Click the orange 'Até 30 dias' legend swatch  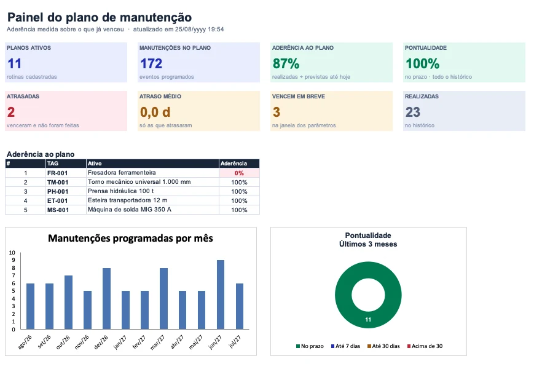pyautogui.click(x=369, y=346)
